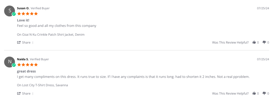272x100 pixels.
Task: Click thumbs up on Susan O.'s review
Action: pos(254,42)
